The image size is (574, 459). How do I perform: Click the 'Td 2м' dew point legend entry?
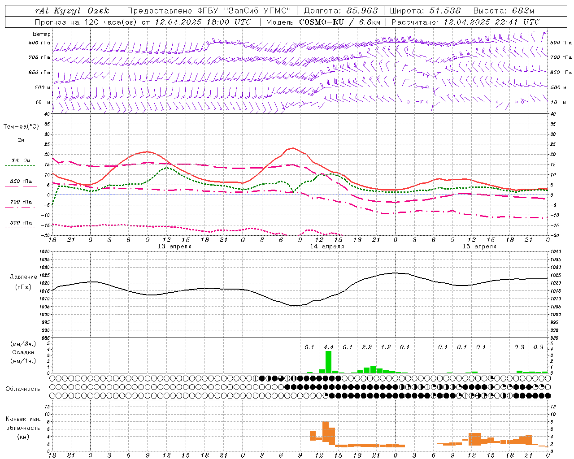pos(21,160)
